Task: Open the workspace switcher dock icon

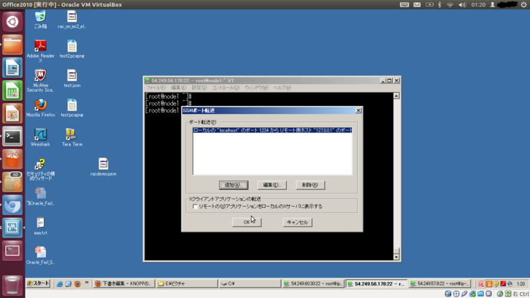Action: pyautogui.click(x=12, y=251)
